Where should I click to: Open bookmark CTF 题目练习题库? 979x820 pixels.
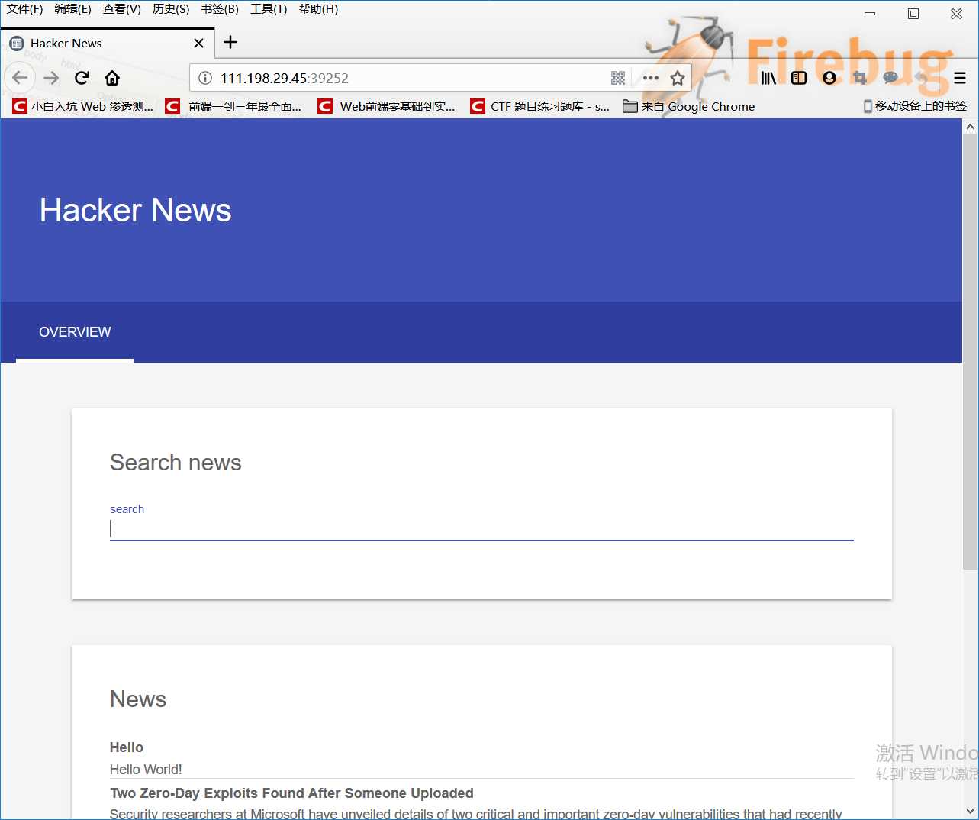click(540, 106)
